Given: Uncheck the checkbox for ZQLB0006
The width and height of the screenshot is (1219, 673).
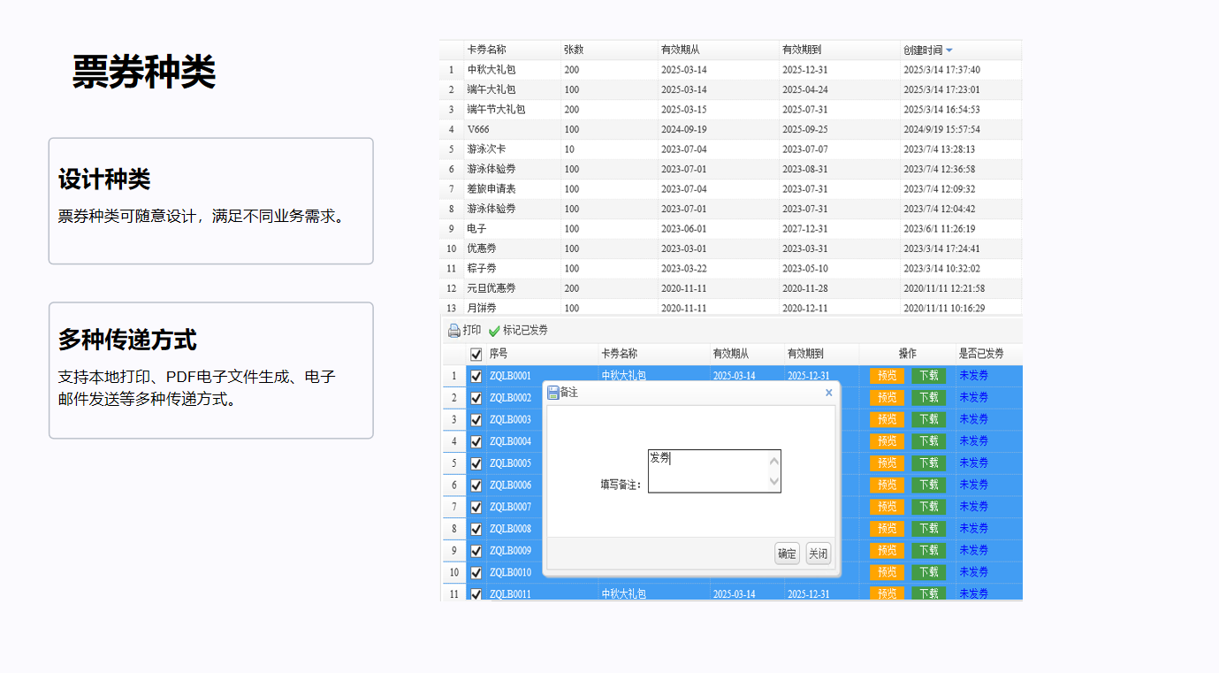Looking at the screenshot, I should tap(476, 485).
